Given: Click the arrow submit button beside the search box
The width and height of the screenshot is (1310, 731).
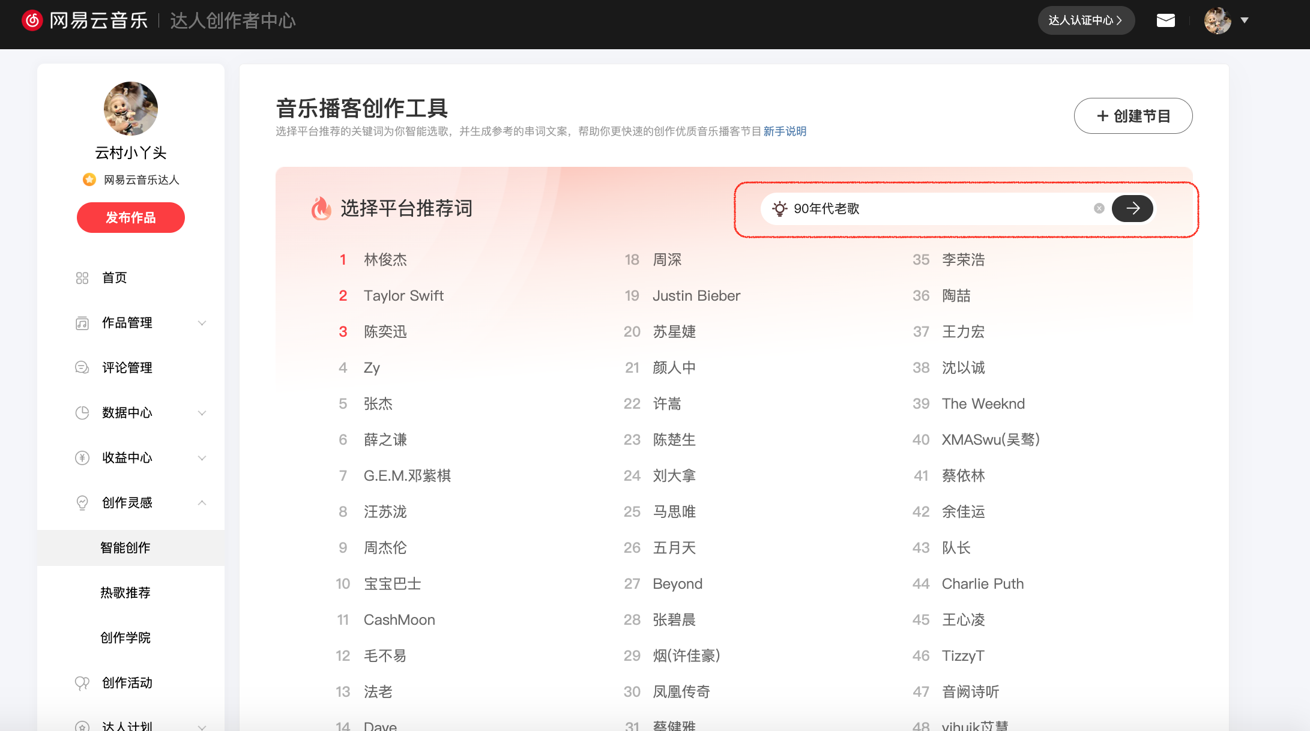Looking at the screenshot, I should click(1132, 208).
